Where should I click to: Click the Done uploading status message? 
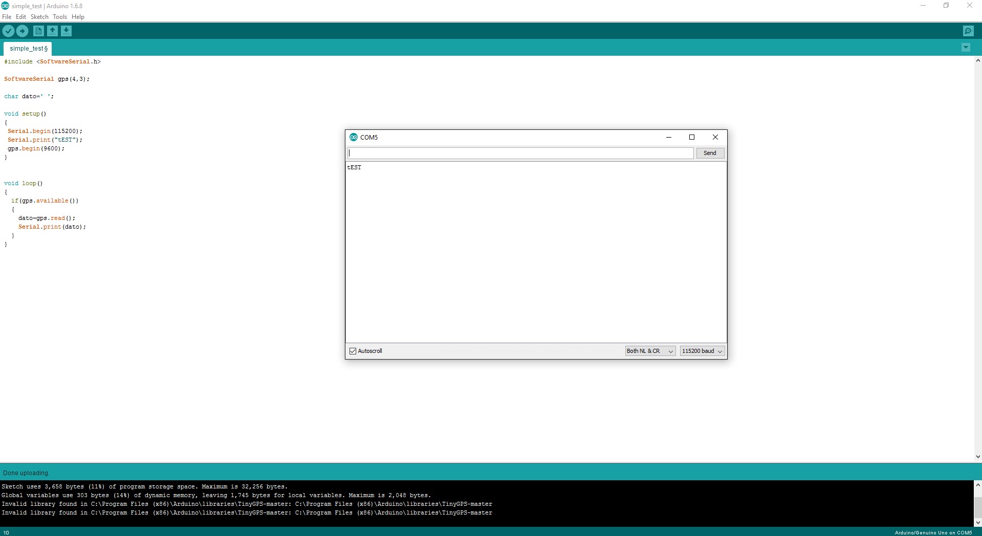26,473
